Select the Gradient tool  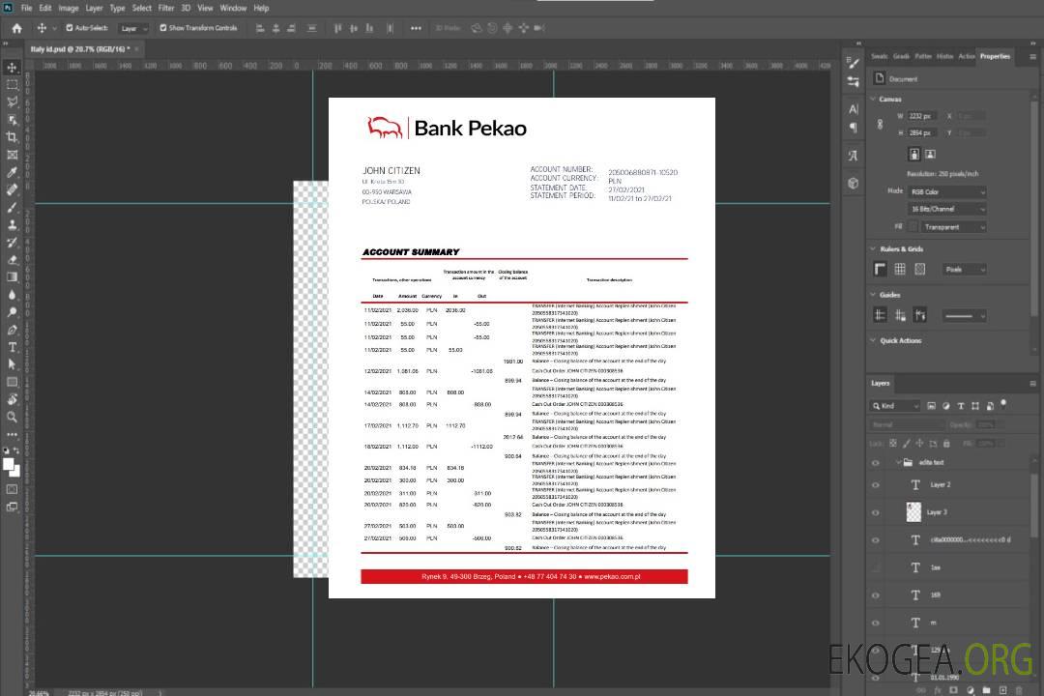click(12, 277)
